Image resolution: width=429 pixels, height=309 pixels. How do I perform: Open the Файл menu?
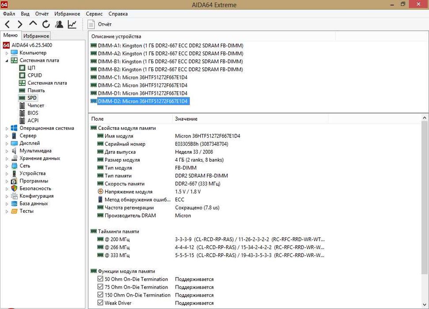pyautogui.click(x=9, y=14)
